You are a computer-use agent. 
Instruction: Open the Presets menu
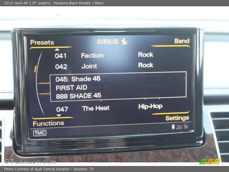(x=42, y=42)
